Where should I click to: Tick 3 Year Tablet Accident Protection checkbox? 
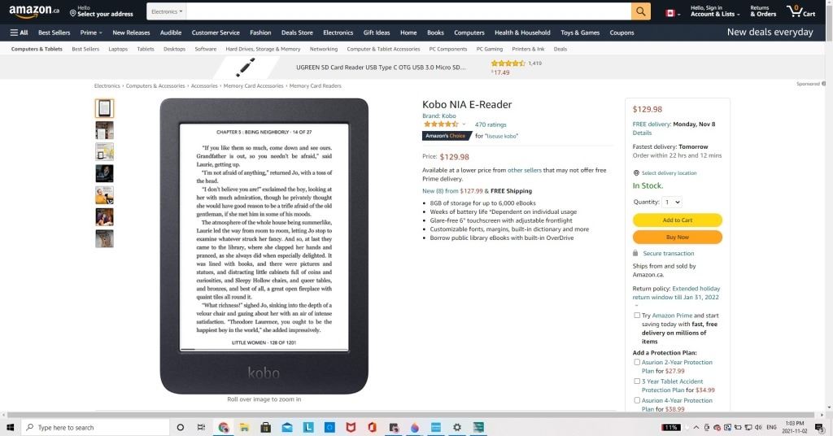637,381
